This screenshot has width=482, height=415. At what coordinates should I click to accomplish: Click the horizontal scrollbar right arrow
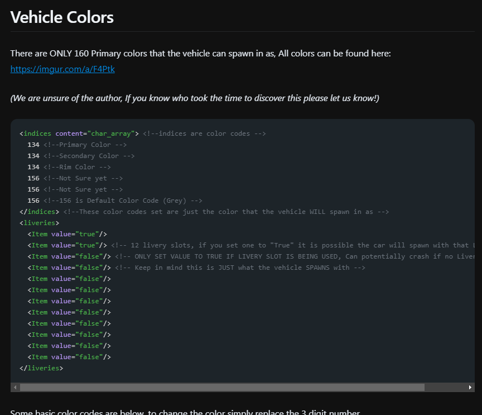tap(470, 387)
